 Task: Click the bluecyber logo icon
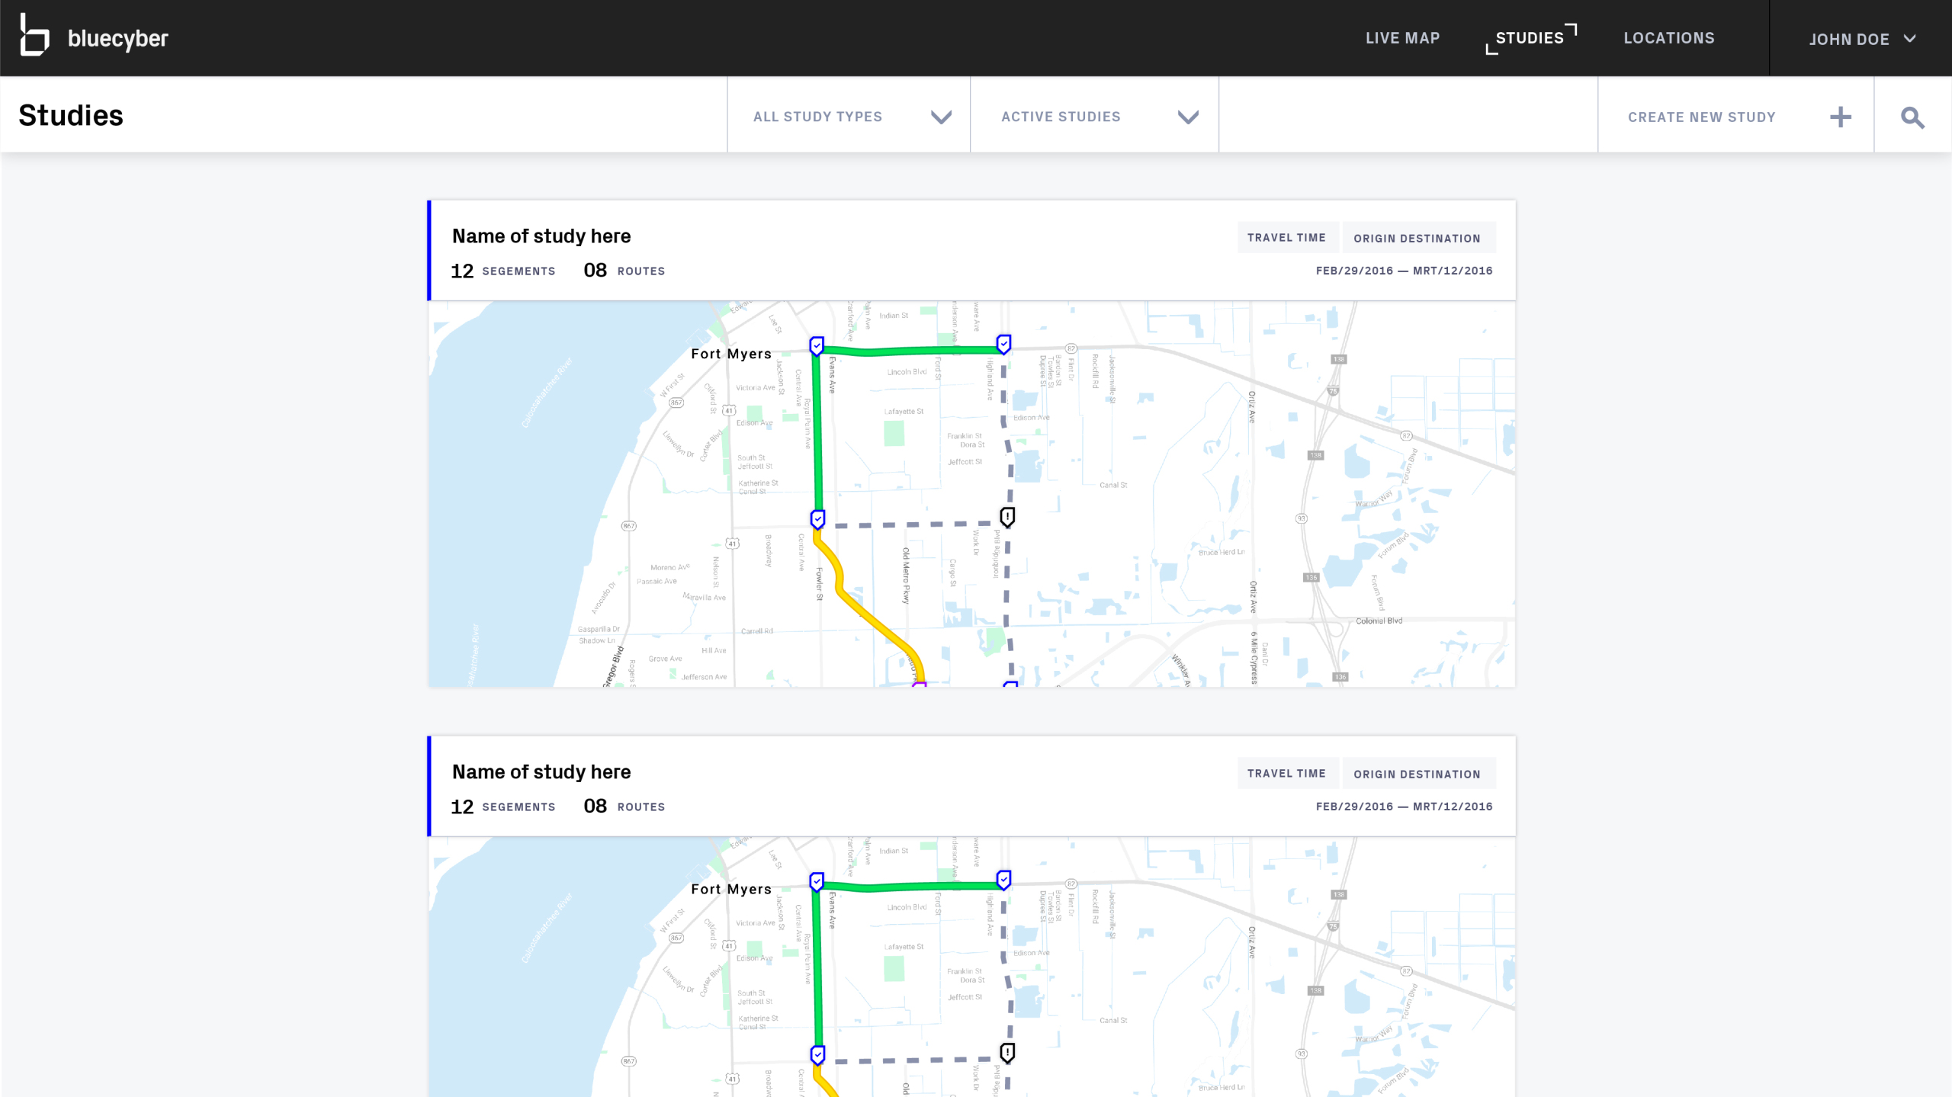point(34,36)
